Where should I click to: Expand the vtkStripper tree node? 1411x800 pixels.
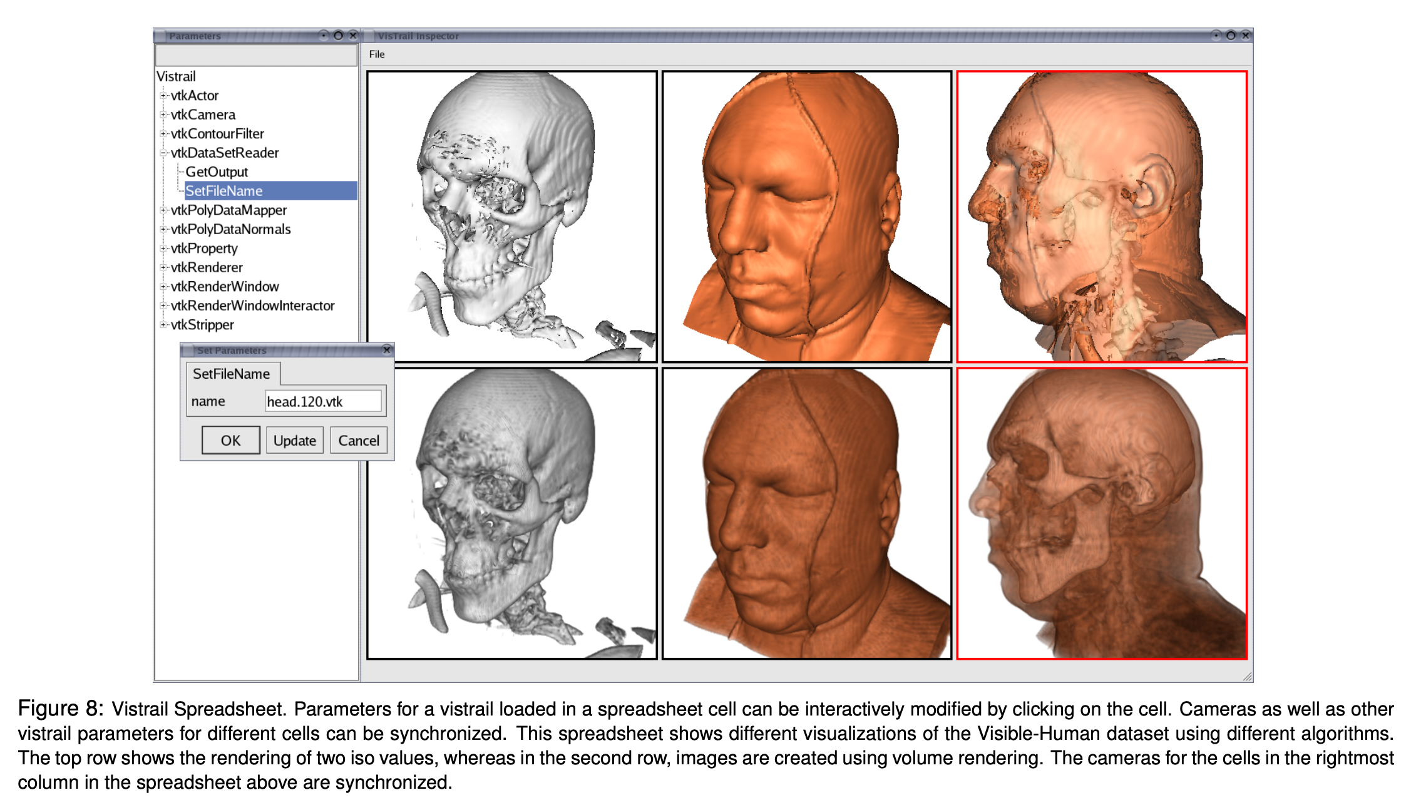tap(163, 324)
